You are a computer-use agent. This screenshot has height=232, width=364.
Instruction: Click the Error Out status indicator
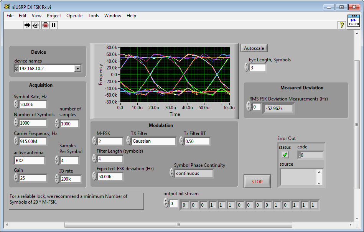(285, 155)
